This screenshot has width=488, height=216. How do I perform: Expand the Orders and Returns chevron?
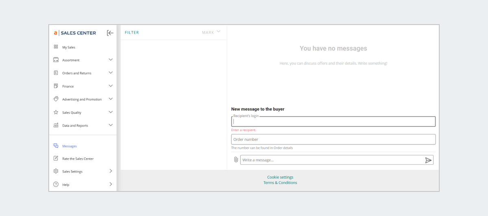(111, 73)
